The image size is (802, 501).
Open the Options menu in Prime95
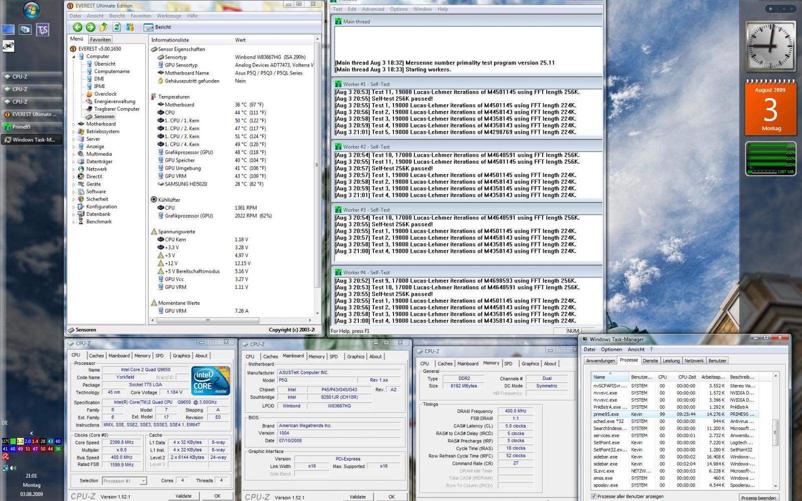click(x=399, y=9)
